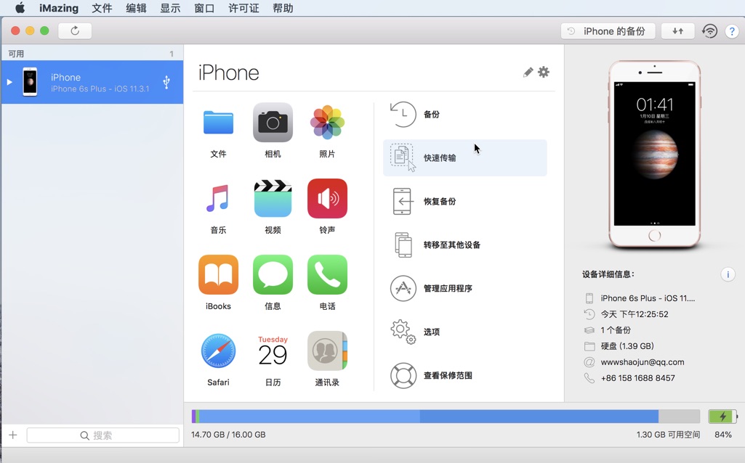Click the 84% battery percentage
Viewport: 745px width, 463px height.
[723, 435]
